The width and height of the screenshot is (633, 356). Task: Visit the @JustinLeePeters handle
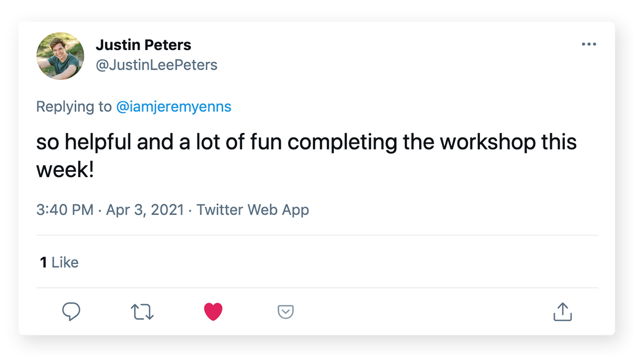tap(156, 65)
